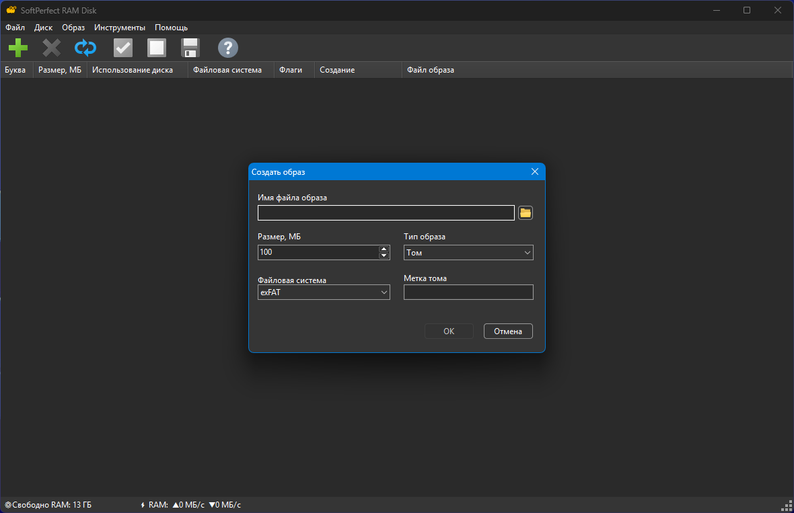Increase size with spinner up arrow
The image size is (794, 513).
(384, 249)
